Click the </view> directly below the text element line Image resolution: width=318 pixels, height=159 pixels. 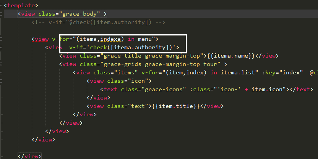pos(98,98)
